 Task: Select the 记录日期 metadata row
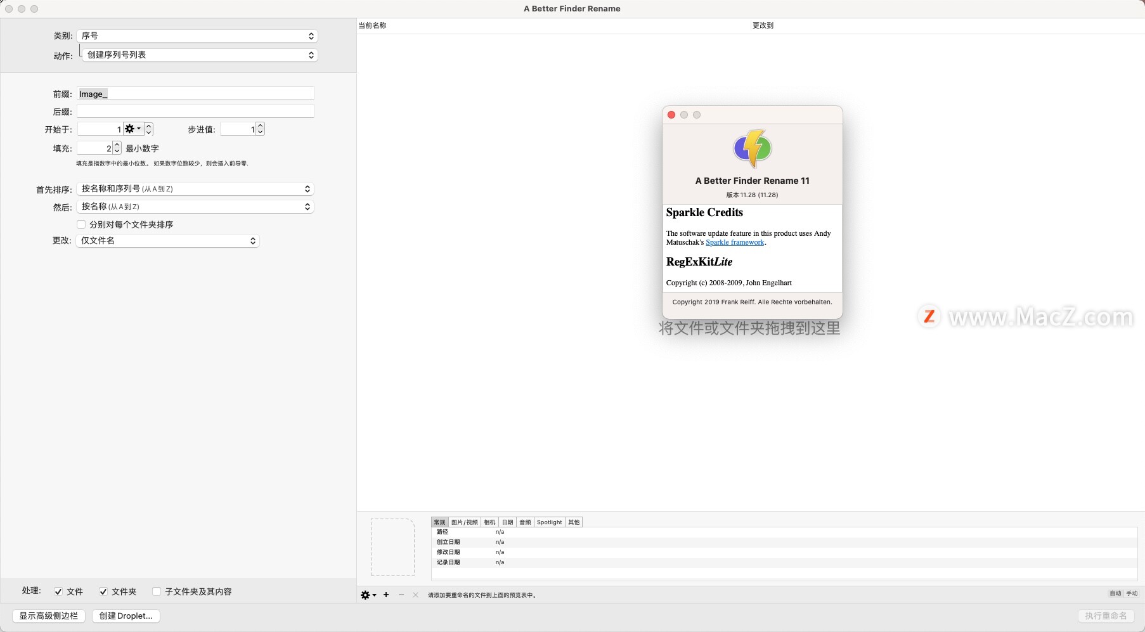coord(784,562)
